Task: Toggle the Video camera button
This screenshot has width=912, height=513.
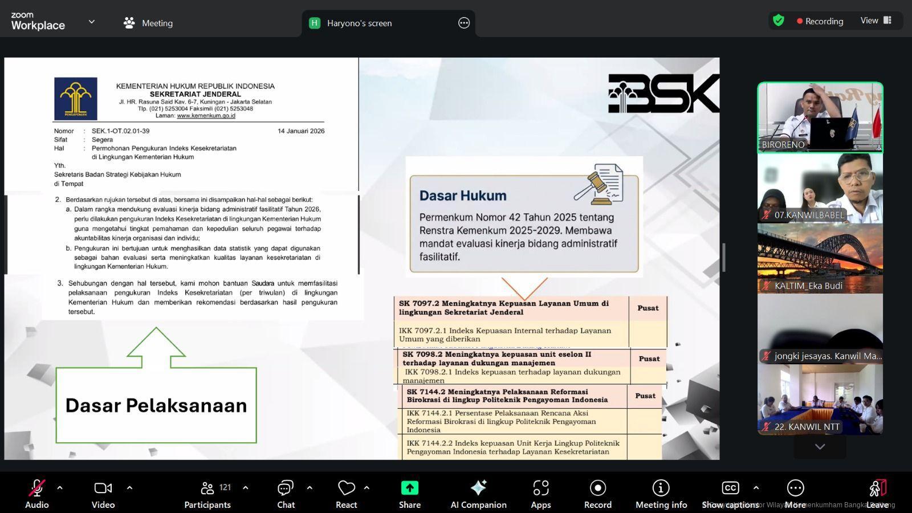Action: coord(103,494)
